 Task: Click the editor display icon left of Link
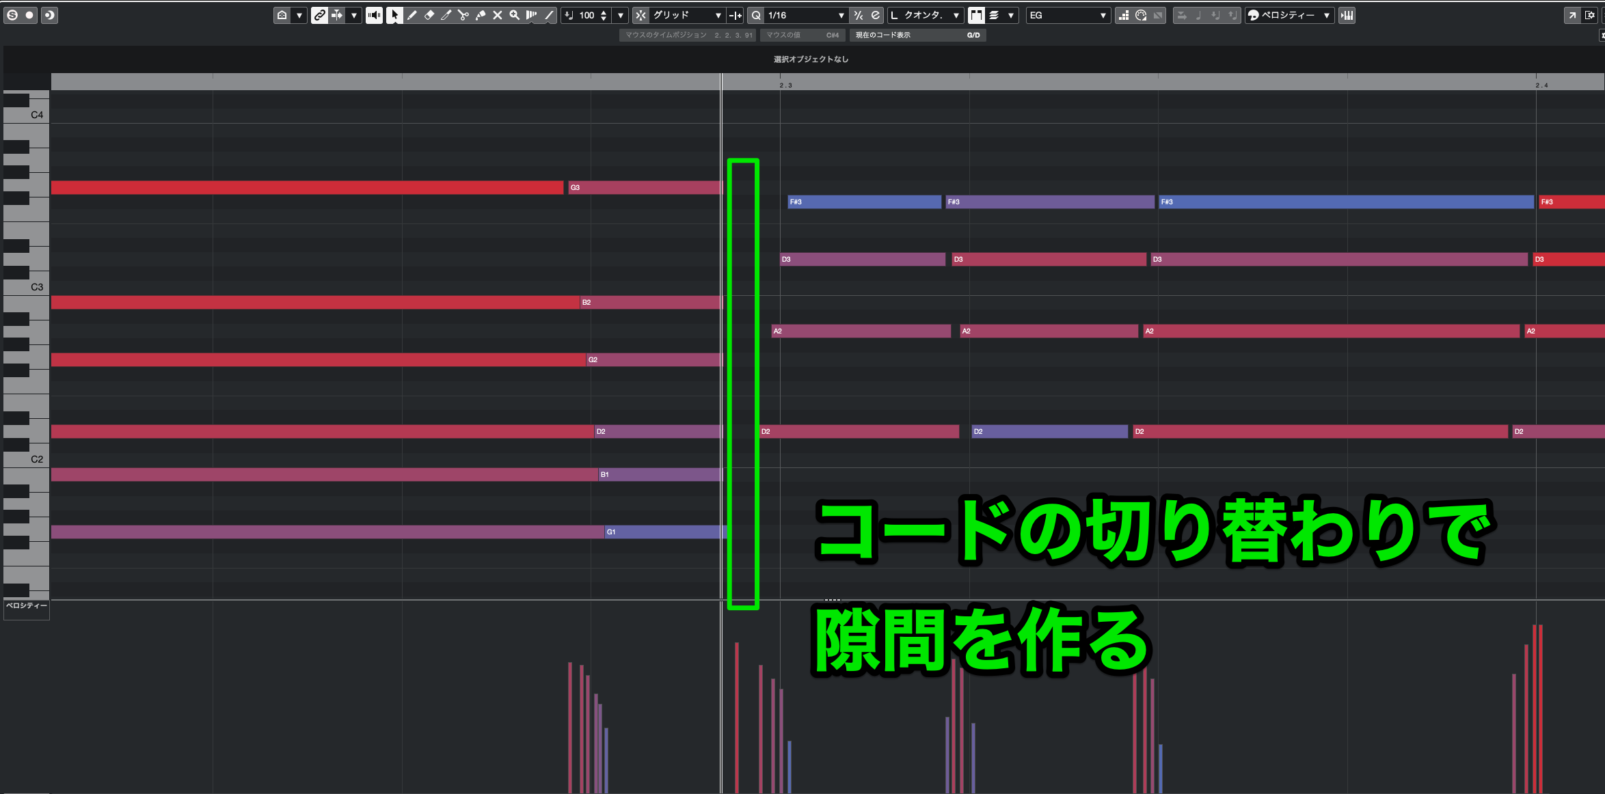pos(282,15)
